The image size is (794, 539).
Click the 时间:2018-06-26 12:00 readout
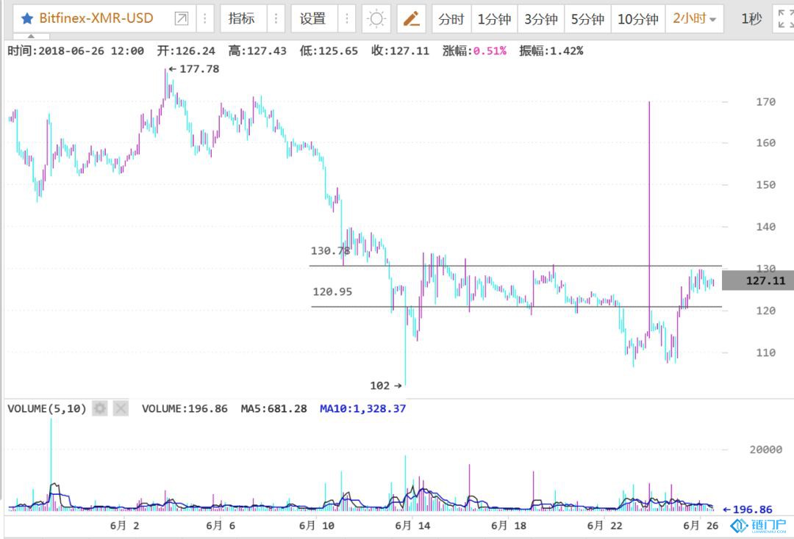tap(76, 51)
